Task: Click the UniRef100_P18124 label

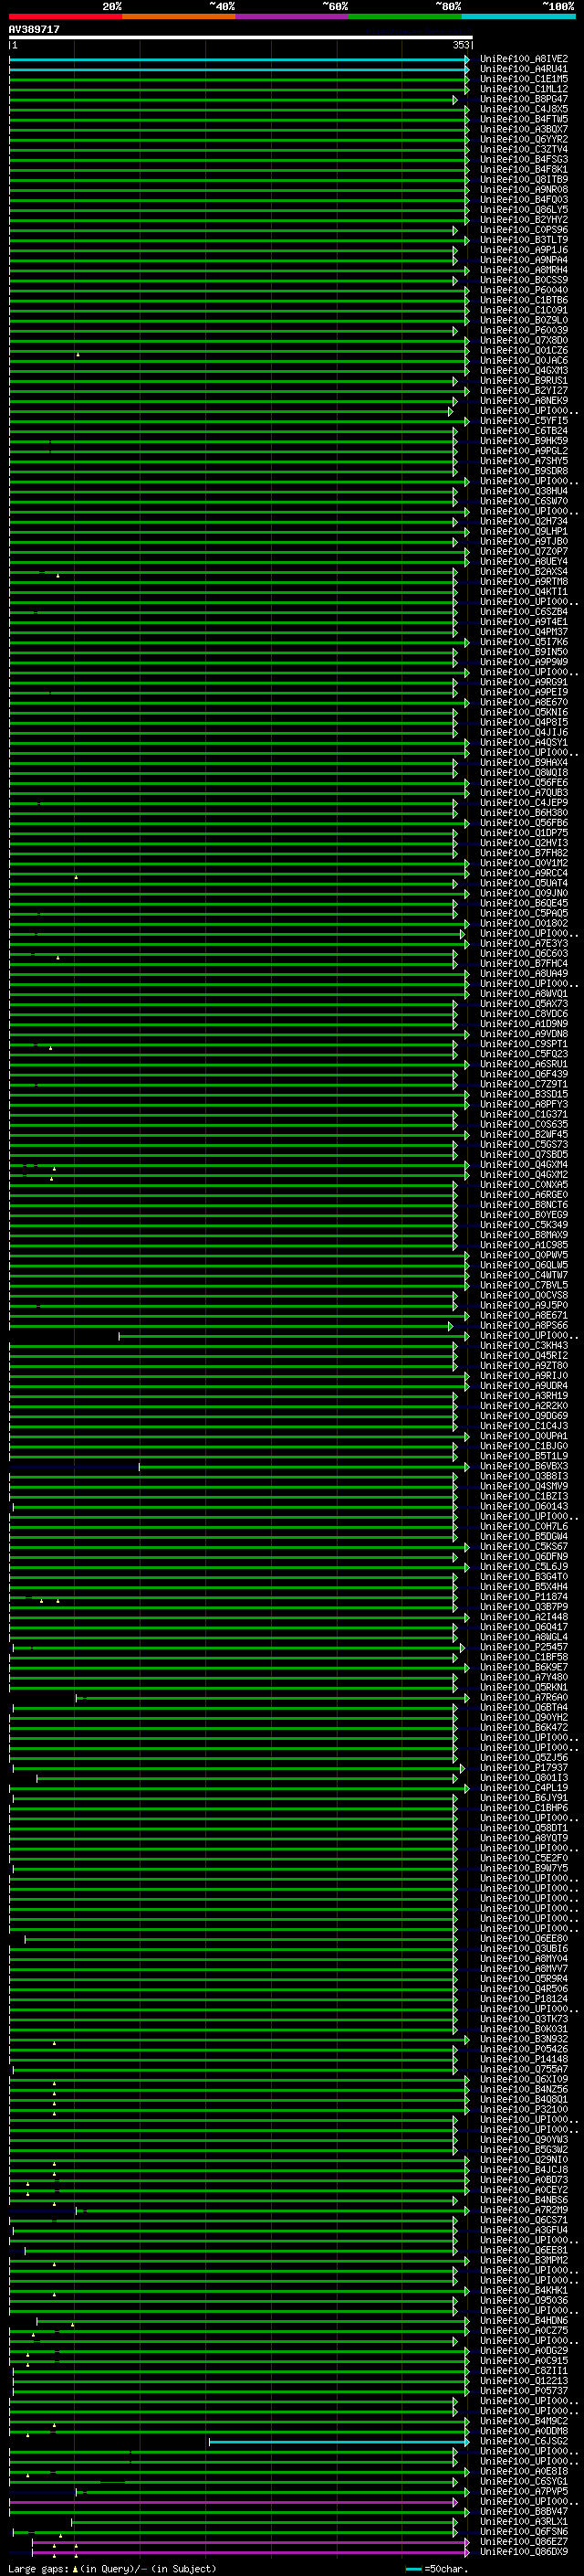Action: [x=523, y=1998]
